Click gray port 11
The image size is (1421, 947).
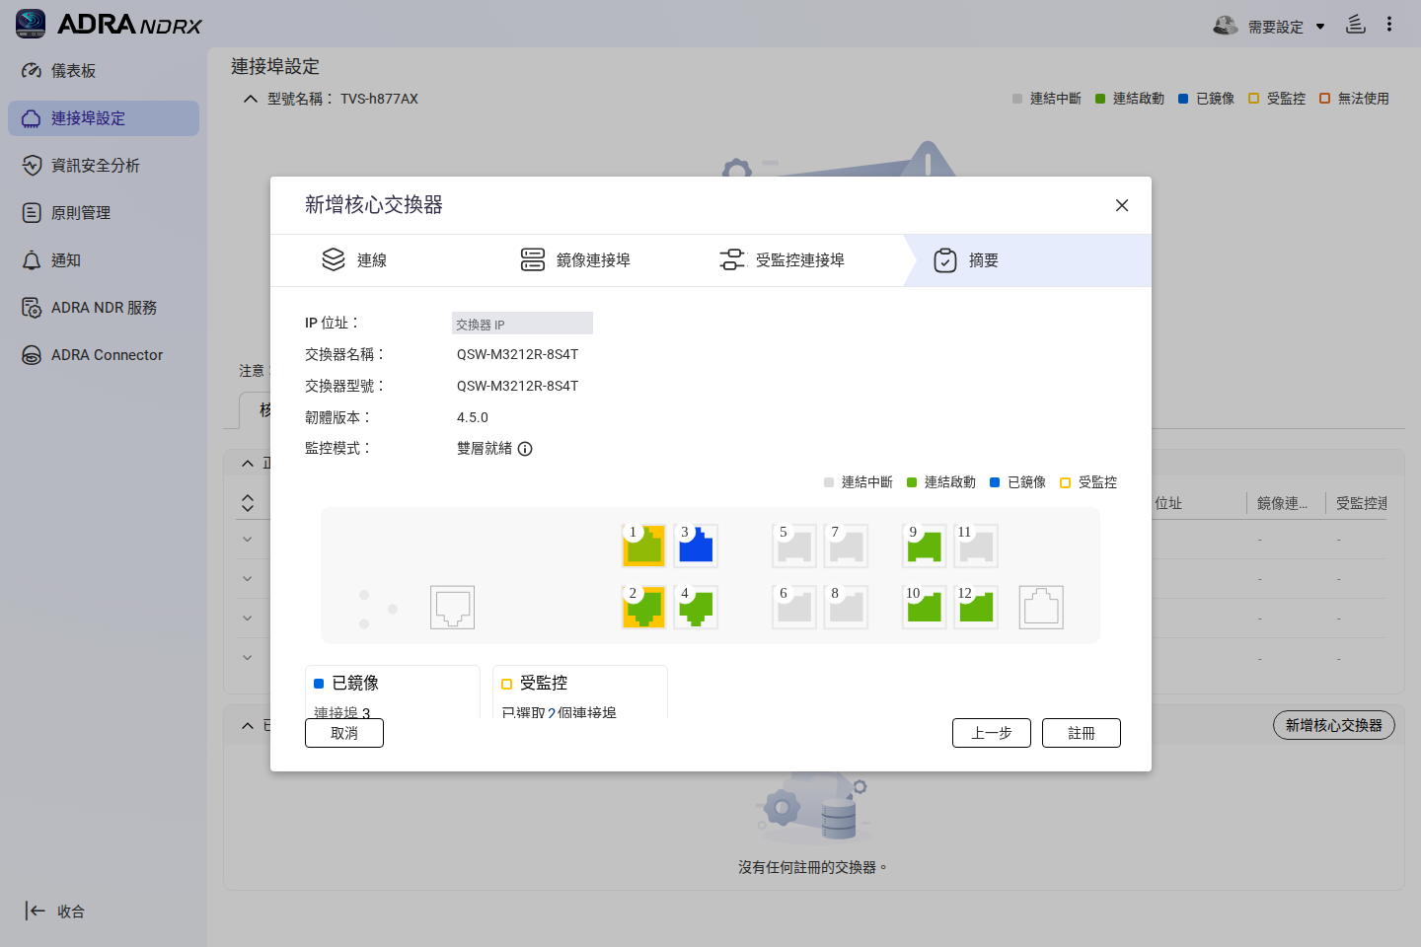point(976,546)
